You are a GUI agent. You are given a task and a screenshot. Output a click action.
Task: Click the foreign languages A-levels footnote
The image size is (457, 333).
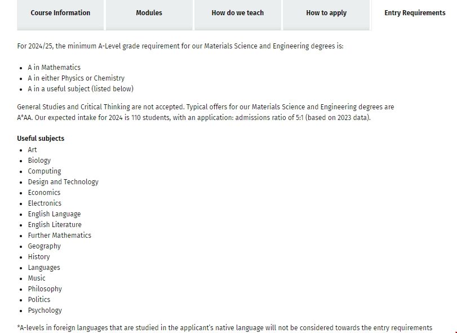click(x=224, y=328)
